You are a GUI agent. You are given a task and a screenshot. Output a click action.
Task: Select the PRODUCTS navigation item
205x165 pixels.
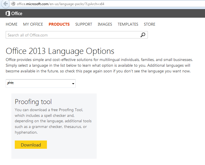59,24
